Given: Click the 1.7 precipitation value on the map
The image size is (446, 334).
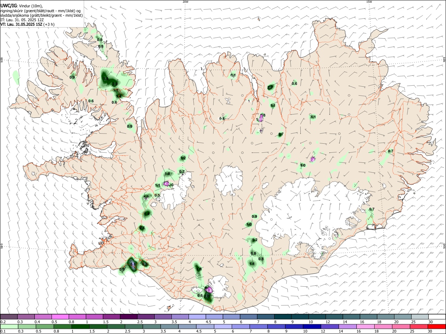Looking at the screenshot, I should [281, 134].
